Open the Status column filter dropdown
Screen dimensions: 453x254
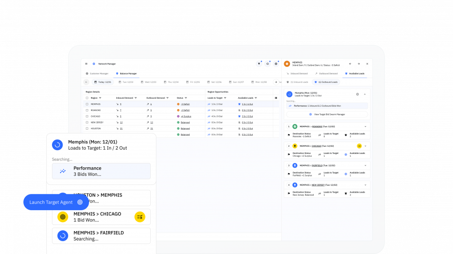pyautogui.click(x=186, y=98)
